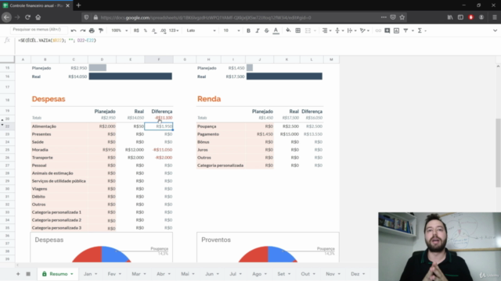Decrease decimal places
The width and height of the screenshot is (501, 281).
154,30
